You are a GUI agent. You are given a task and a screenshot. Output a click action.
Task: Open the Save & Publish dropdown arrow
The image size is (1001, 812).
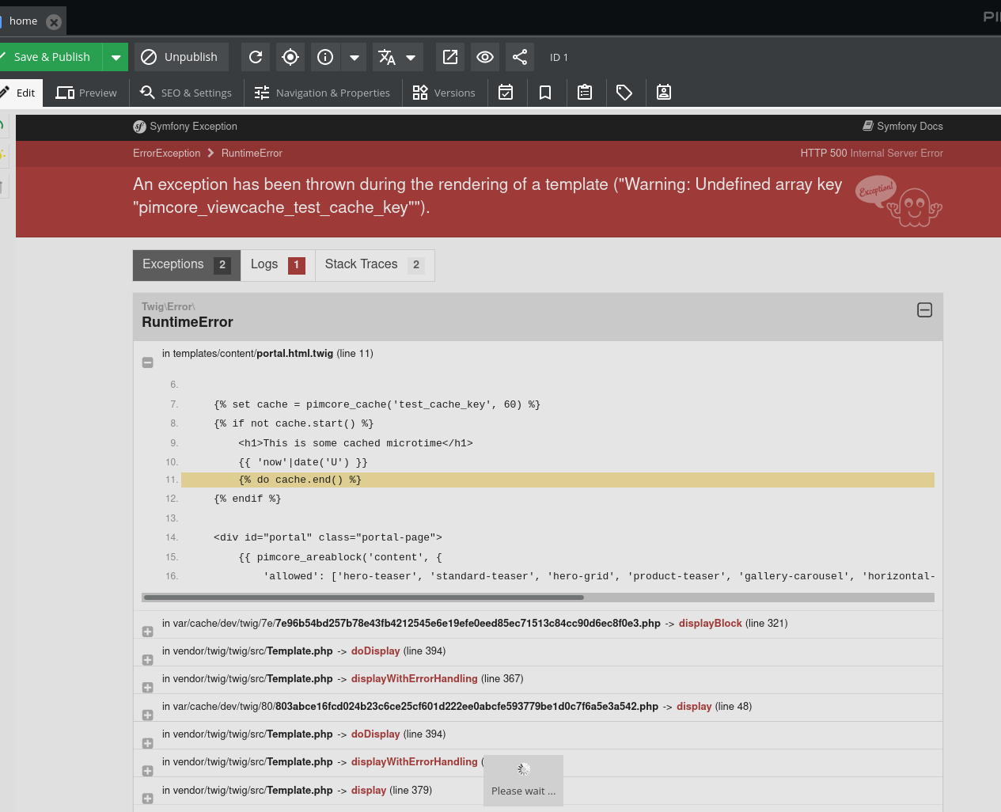[x=116, y=57]
